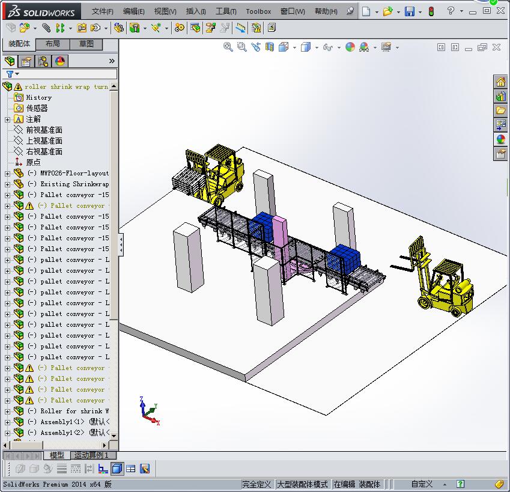Click the Previous View icon
The height and width of the screenshot is (492, 510).
click(256, 47)
